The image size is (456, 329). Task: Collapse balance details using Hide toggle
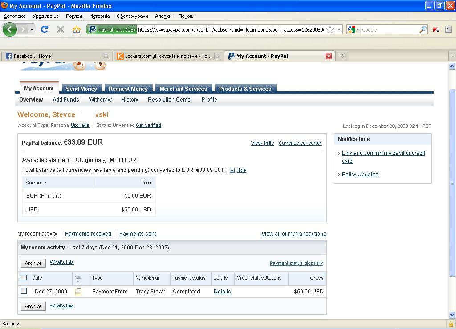[238, 170]
